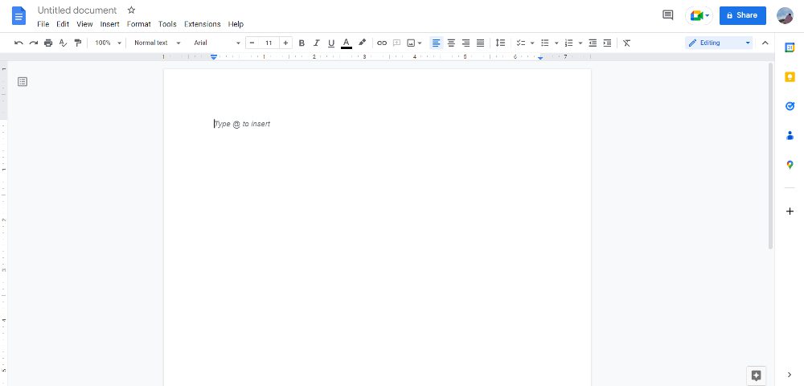
Task: Open line and paragraph spacing
Action: [x=500, y=43]
